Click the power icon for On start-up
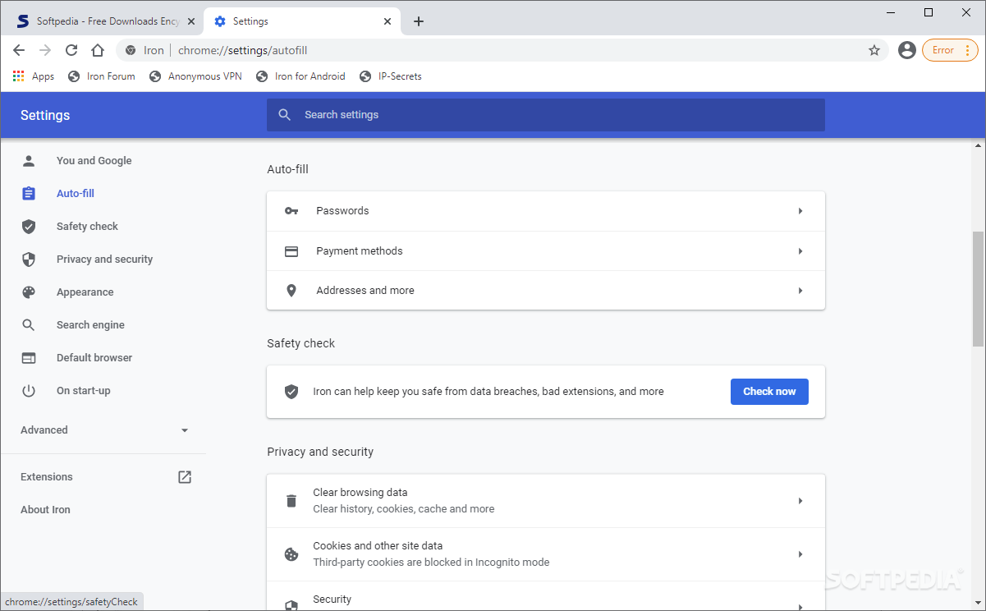The width and height of the screenshot is (986, 611). (29, 391)
